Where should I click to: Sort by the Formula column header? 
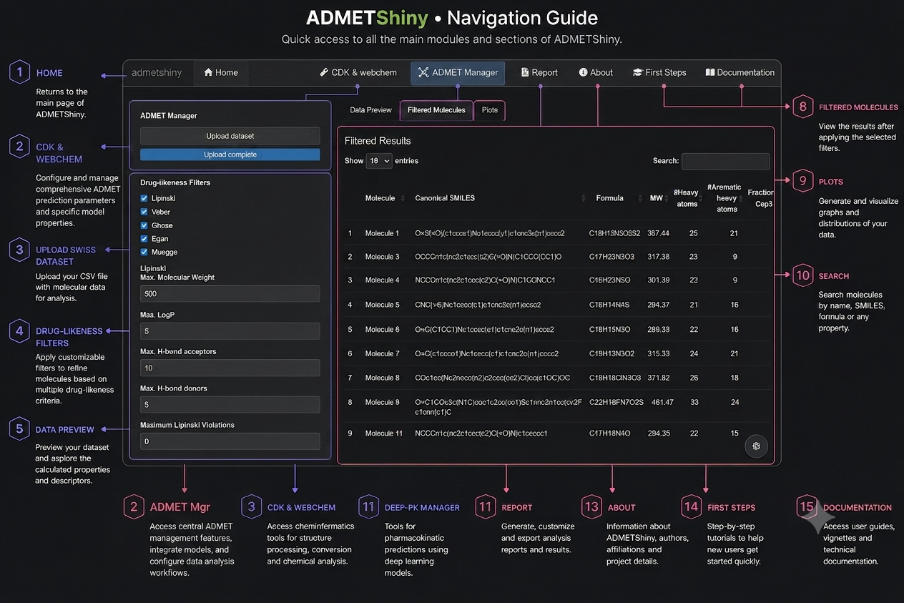click(609, 198)
